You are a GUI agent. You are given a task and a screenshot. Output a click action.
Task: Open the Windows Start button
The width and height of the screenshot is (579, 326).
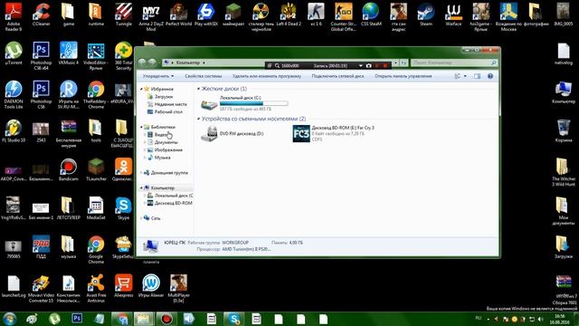tap(9, 319)
